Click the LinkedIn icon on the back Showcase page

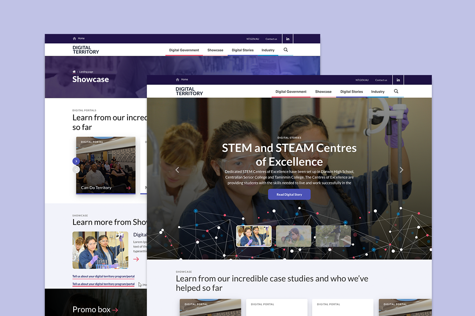click(x=288, y=39)
